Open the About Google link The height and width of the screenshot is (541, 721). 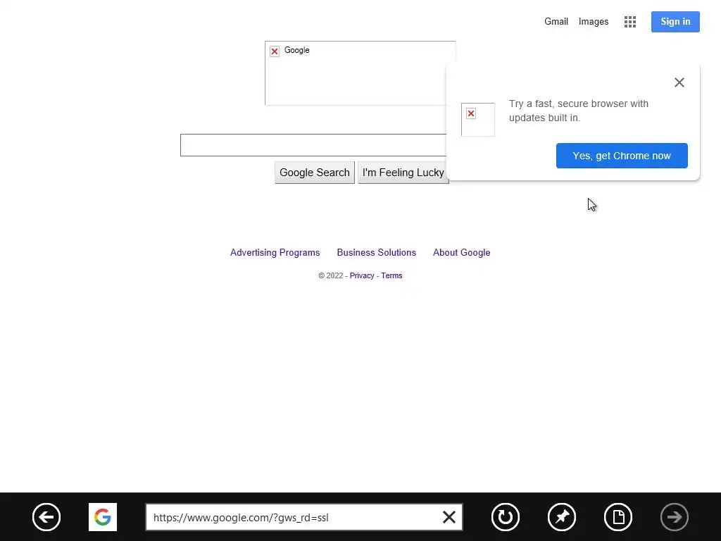tap(462, 253)
